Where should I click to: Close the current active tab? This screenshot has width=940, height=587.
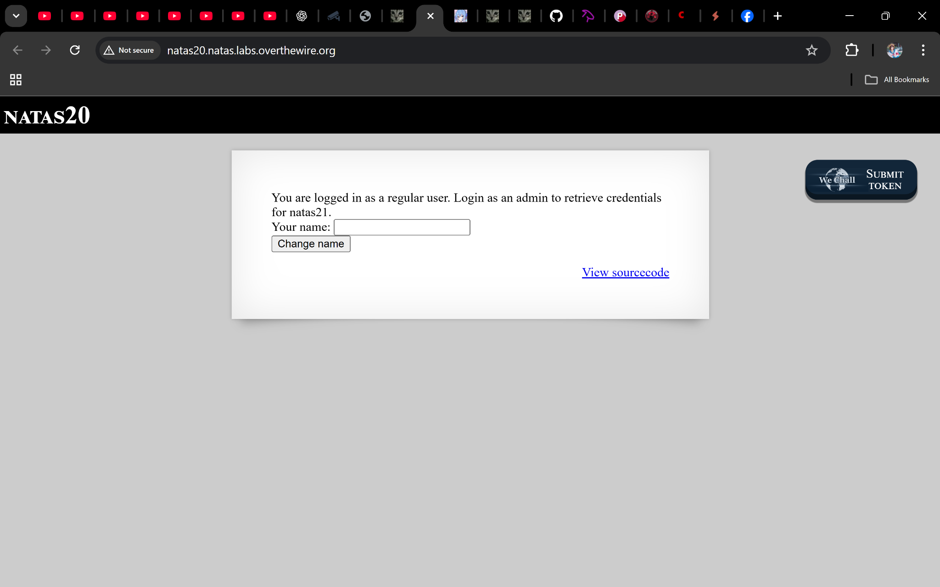(431, 16)
